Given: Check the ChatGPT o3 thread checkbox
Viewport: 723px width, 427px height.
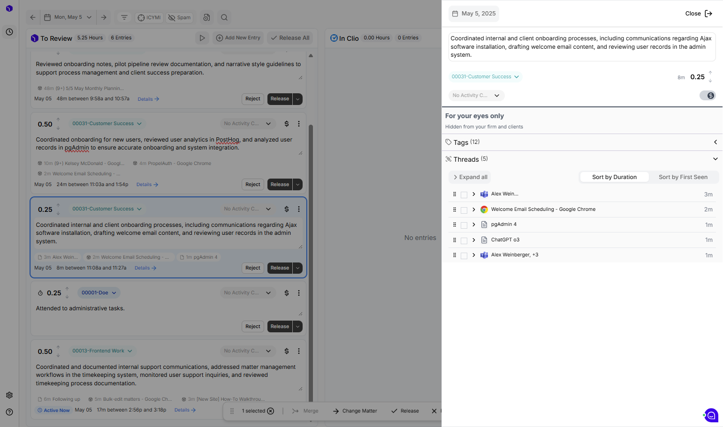Looking at the screenshot, I should [x=464, y=241].
